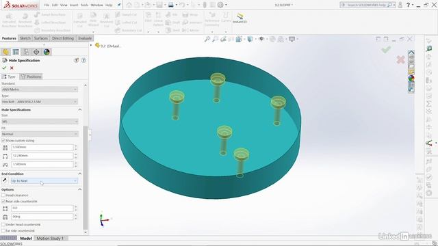Screen dimensions: 438x246
Task: Click the scroll down arrow in PropertyManager
Action: (x=86, y=232)
